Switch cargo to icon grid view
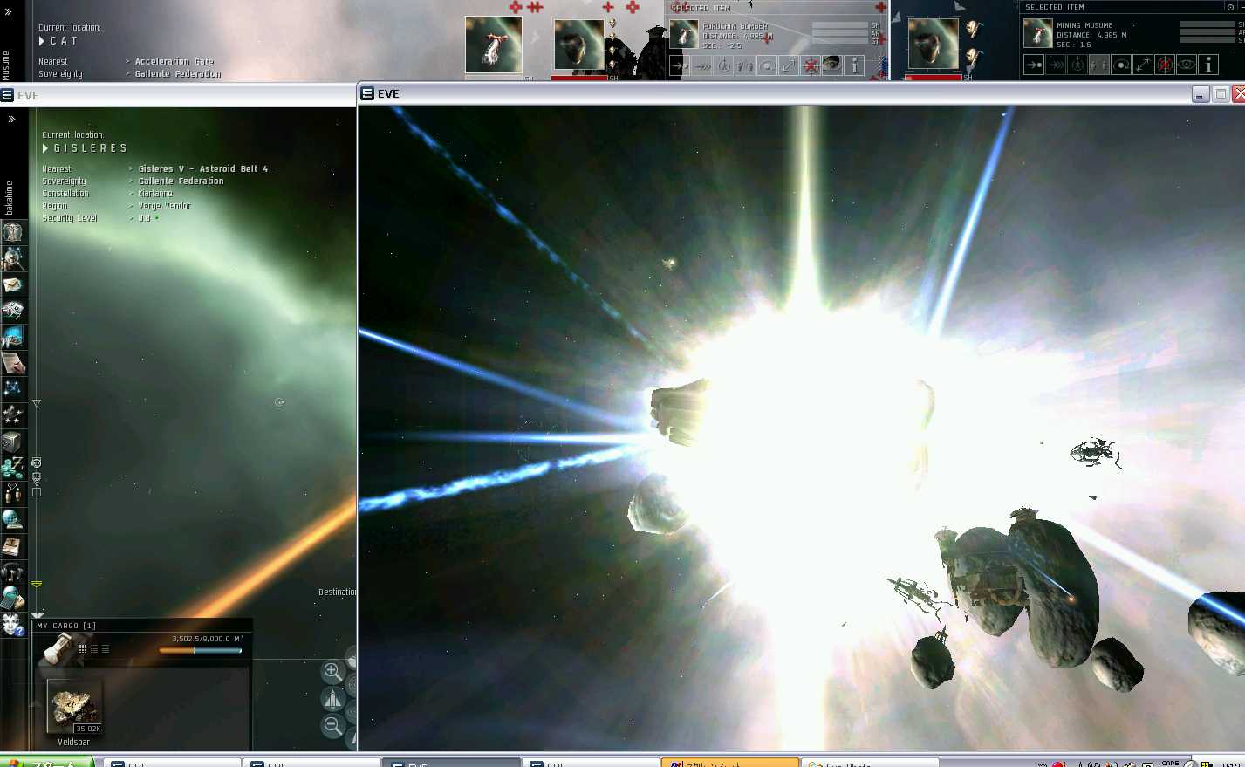The width and height of the screenshot is (1245, 767). (83, 648)
